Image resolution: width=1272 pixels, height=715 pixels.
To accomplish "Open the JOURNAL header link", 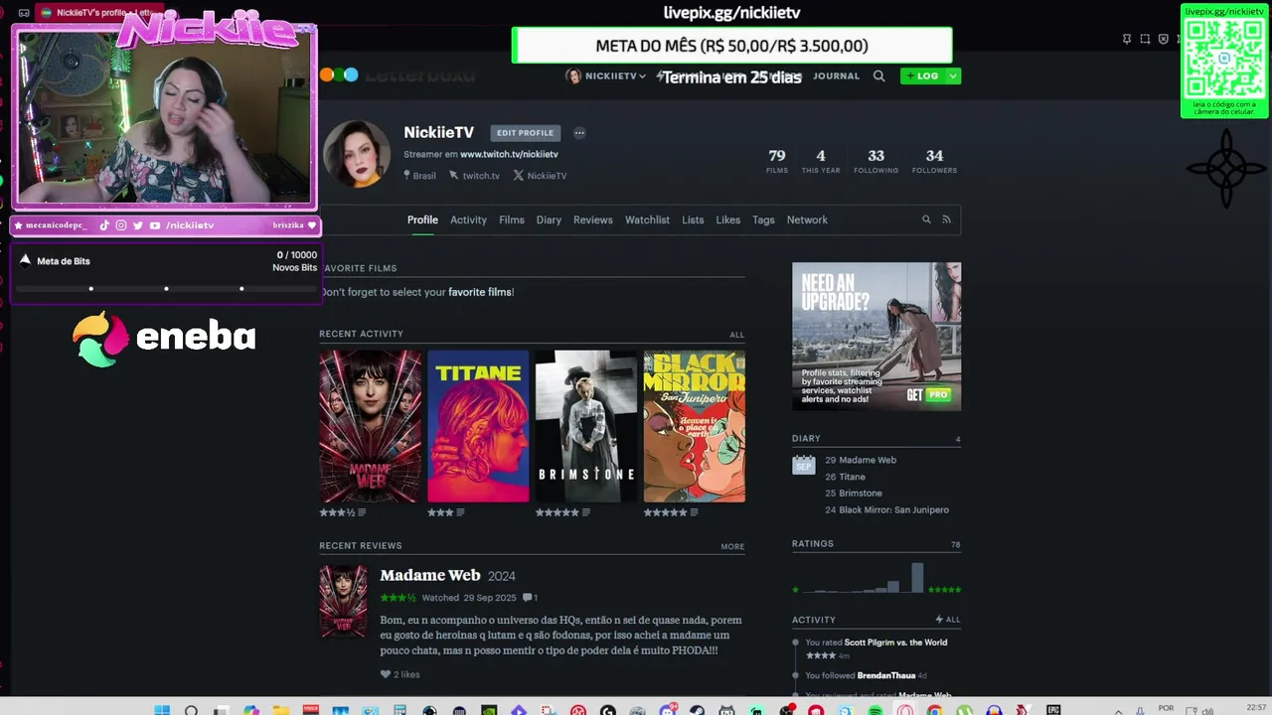I will (836, 75).
